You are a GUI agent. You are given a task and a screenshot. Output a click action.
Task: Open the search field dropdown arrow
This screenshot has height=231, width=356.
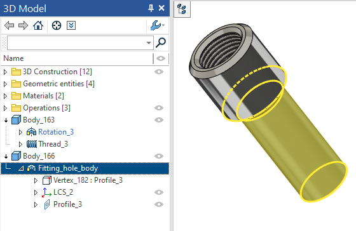(x=149, y=43)
